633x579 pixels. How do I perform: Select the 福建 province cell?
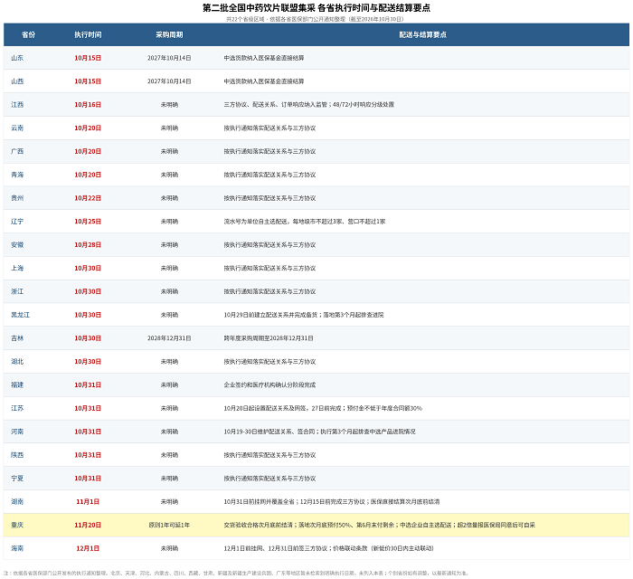(x=17, y=384)
